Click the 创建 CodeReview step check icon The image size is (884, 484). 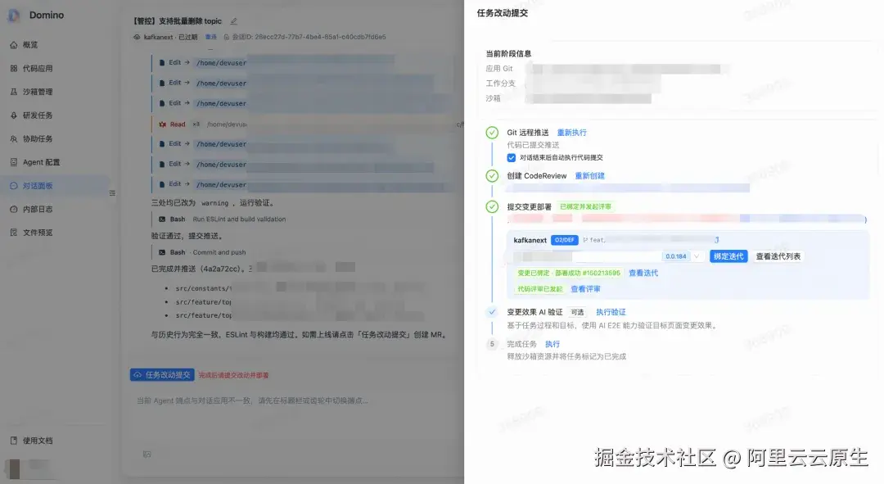492,175
